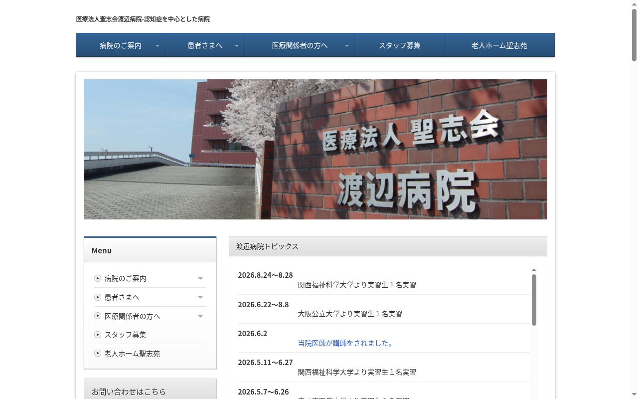
Task: Open sidebar link 患者さまへ
Action: [x=122, y=297]
